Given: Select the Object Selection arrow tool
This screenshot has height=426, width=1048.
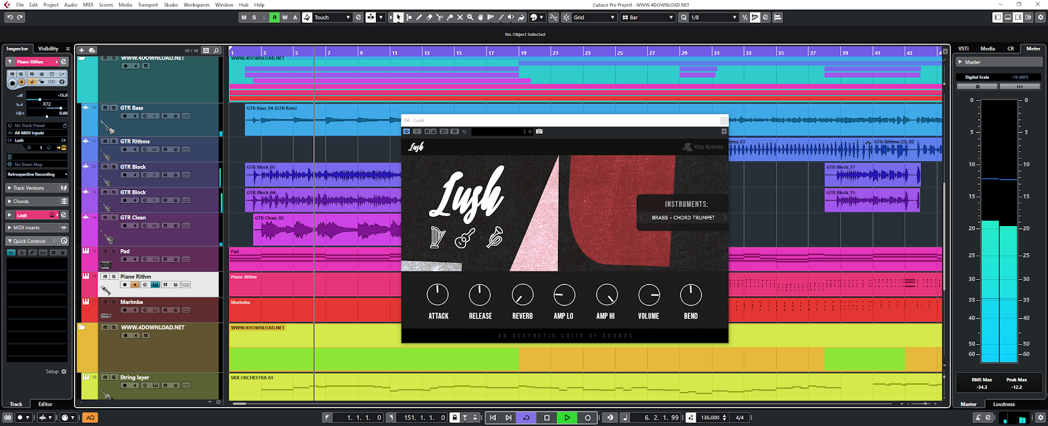Looking at the screenshot, I should [398, 18].
